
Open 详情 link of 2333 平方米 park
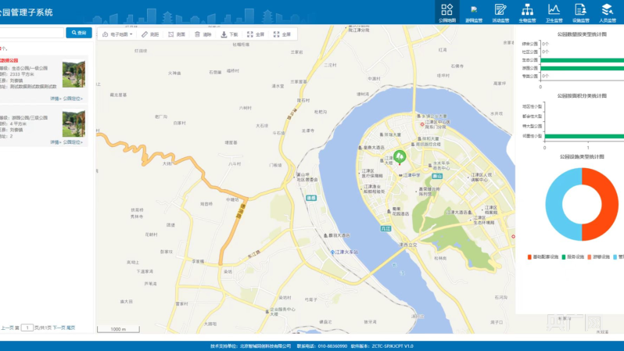(x=56, y=98)
